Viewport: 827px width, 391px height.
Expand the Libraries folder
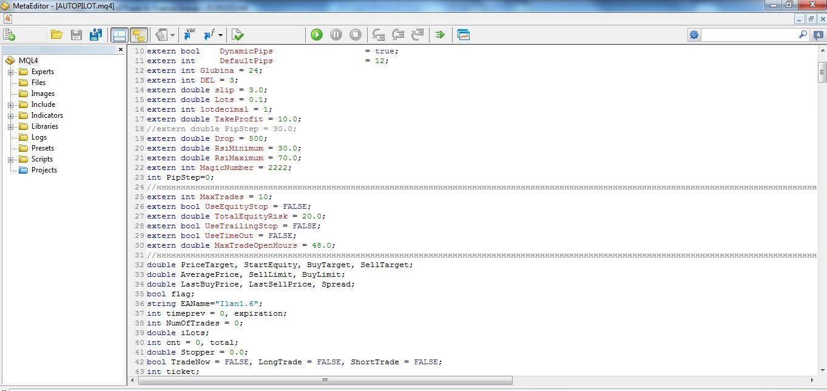pos(10,126)
